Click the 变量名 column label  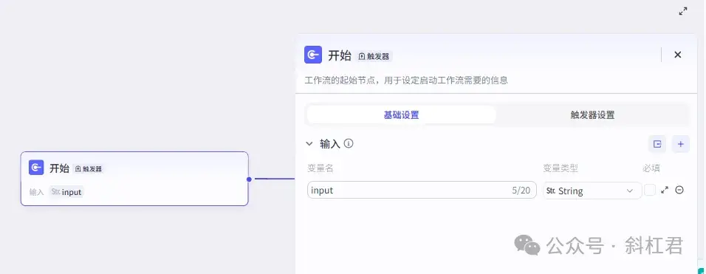click(x=320, y=168)
